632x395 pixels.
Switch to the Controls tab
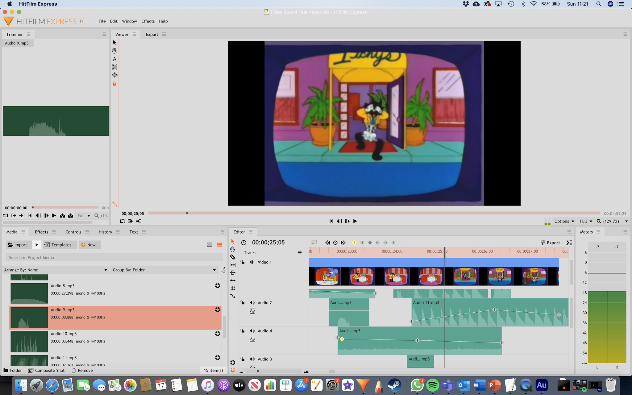73,232
